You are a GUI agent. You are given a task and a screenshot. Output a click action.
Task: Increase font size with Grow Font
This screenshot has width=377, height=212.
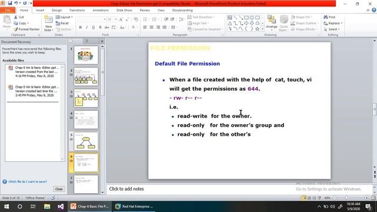coord(121,19)
